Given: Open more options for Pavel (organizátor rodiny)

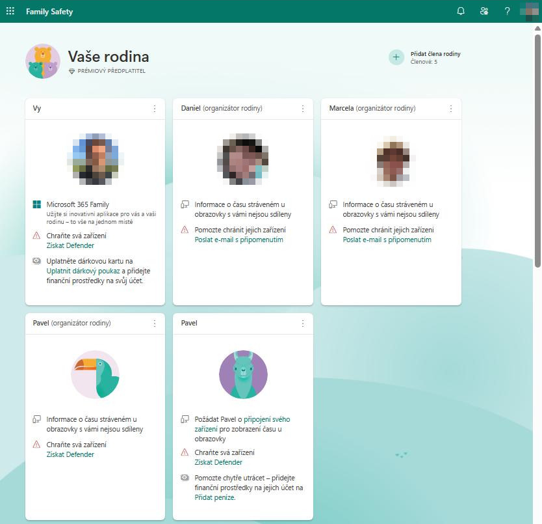Looking at the screenshot, I should 155,324.
